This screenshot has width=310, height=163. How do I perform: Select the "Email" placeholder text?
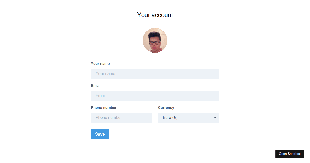click(x=100, y=96)
